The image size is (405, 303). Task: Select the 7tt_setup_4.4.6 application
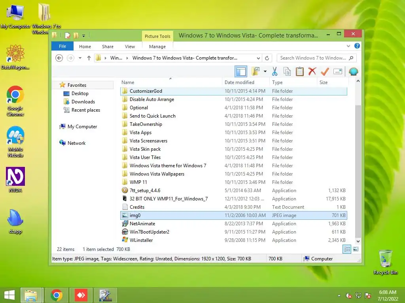233,191
